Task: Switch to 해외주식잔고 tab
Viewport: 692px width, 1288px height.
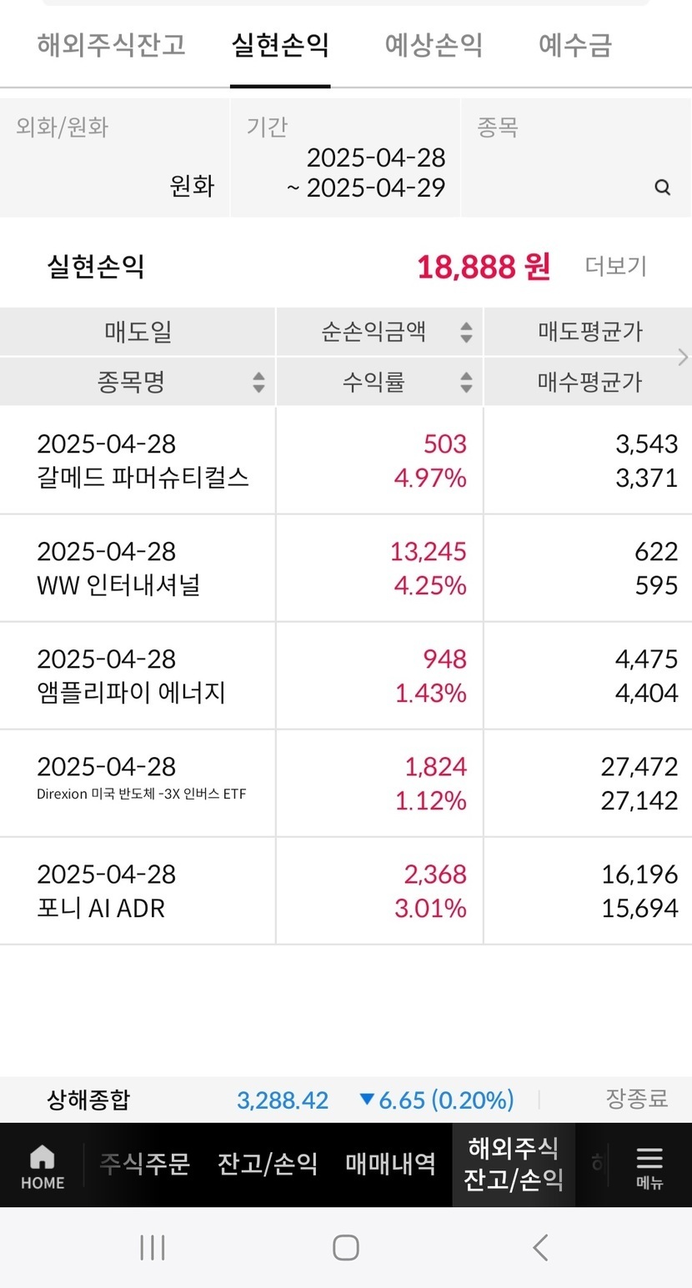Action: tap(111, 45)
